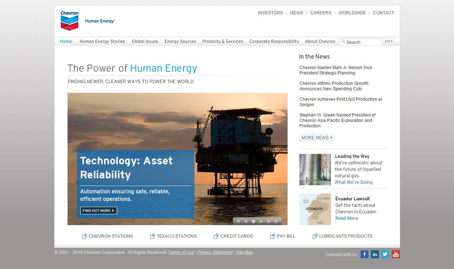This screenshot has height=269, width=454.
Task: Open the Chevron Stations link
Action: (111, 236)
